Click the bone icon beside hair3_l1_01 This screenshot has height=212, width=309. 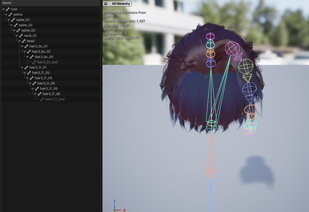[26, 67]
